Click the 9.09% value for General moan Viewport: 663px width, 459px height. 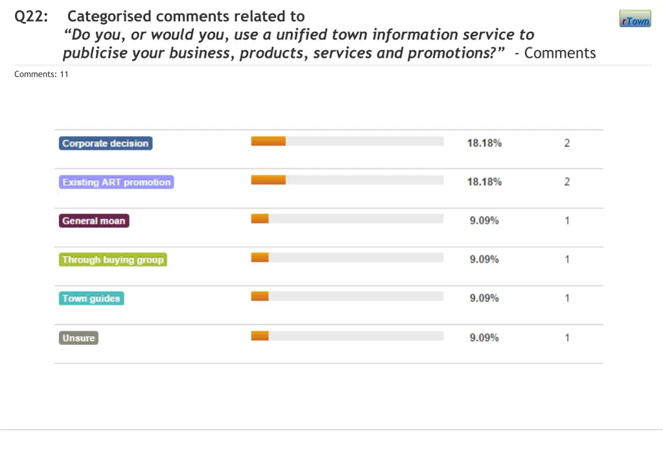(x=484, y=221)
